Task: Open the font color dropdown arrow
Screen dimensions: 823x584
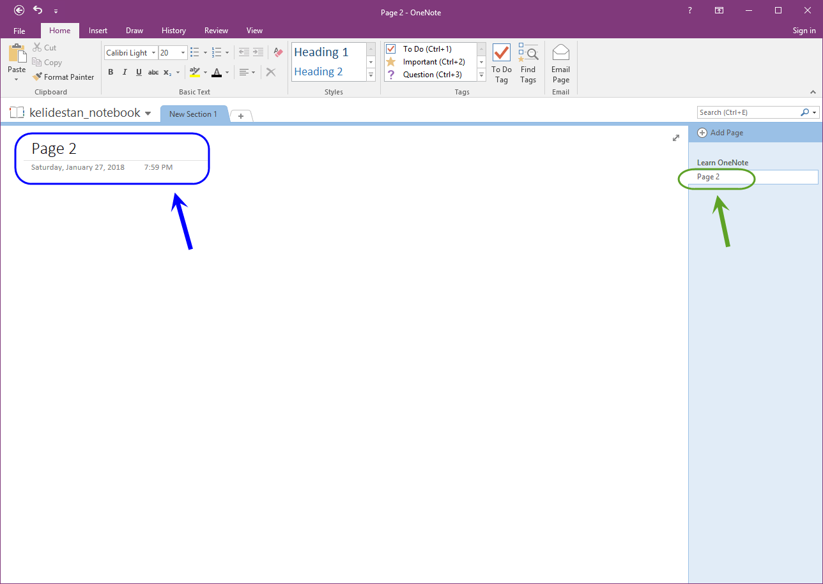Action: (x=227, y=72)
